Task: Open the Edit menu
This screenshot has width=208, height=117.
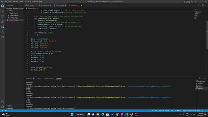Action: (x=9, y=2)
